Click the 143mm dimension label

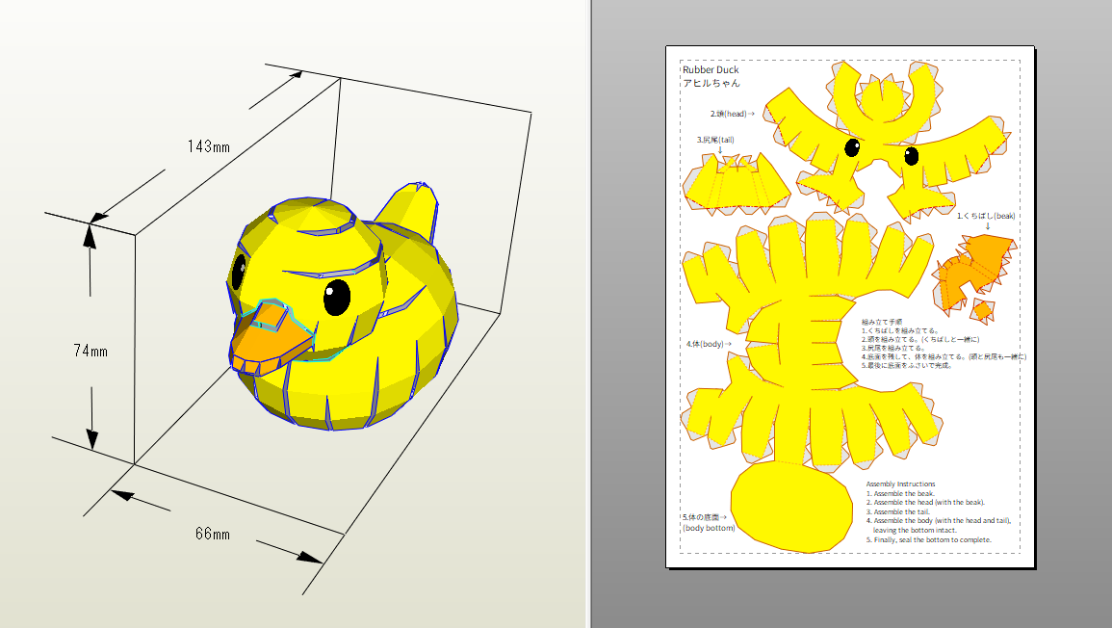pos(209,146)
